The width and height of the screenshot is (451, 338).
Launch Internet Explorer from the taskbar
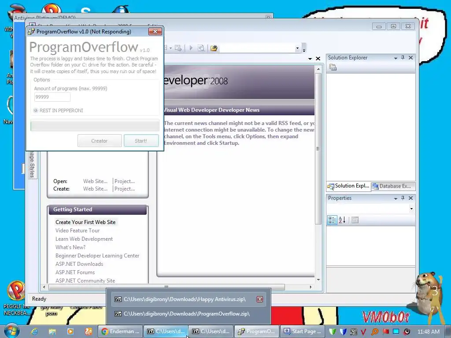[34, 331]
